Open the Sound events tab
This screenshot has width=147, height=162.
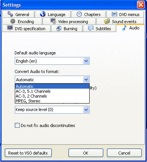click(120, 21)
